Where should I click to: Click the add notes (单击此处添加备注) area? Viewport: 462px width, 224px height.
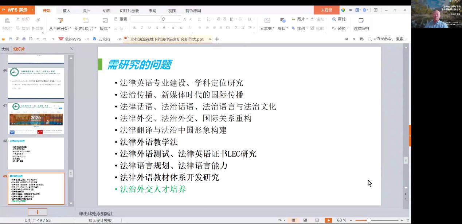pyautogui.click(x=96, y=213)
